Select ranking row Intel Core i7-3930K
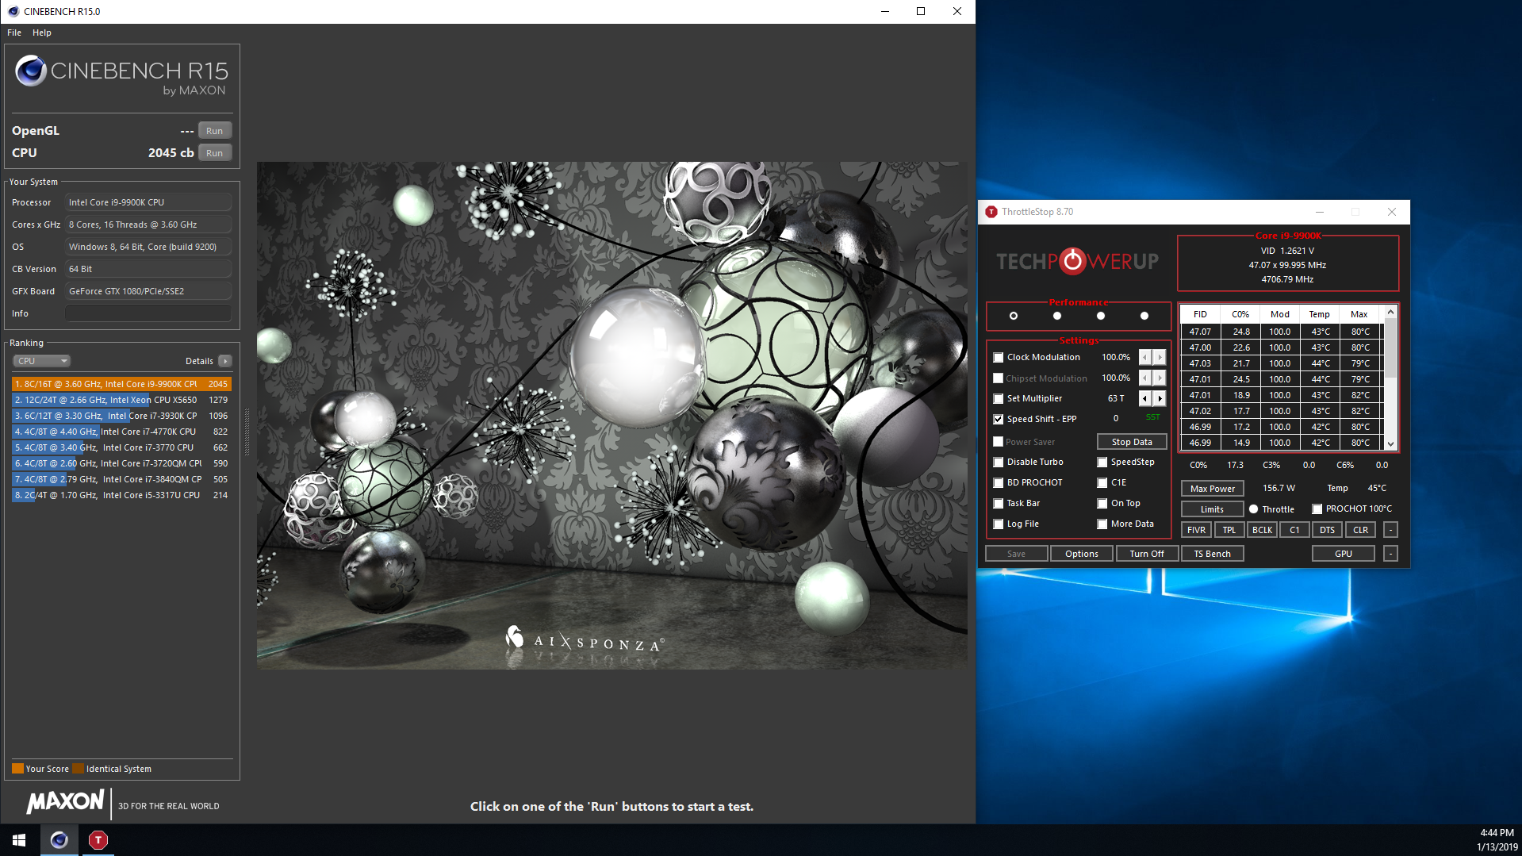The width and height of the screenshot is (1522, 856). coord(121,416)
